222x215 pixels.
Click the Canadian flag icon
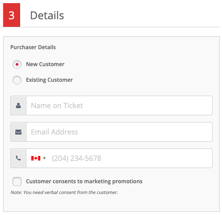click(36, 158)
